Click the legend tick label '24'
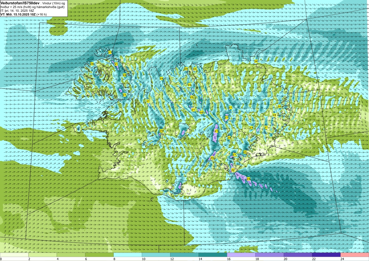Image resolution: width=369 pixels, height=261 pixels. click(x=342, y=259)
